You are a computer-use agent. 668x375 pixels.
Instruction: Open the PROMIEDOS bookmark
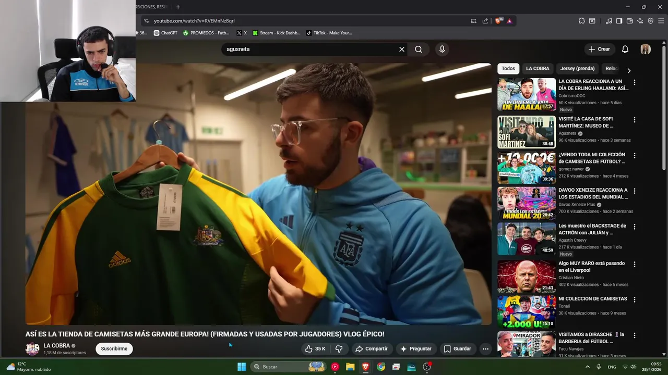coord(206,33)
